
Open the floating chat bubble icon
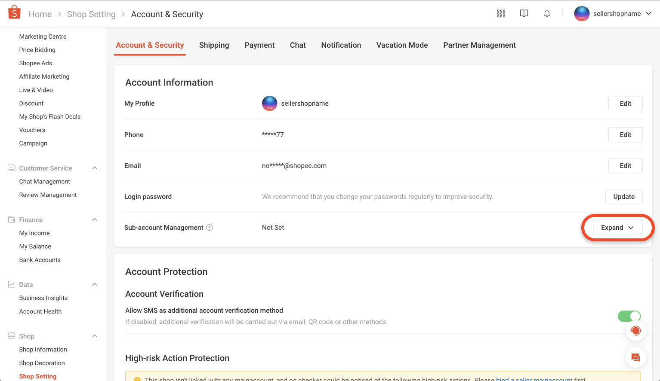click(635, 357)
